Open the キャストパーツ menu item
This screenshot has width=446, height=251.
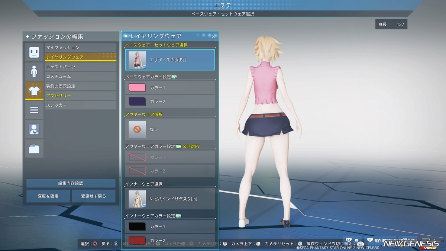pos(81,67)
